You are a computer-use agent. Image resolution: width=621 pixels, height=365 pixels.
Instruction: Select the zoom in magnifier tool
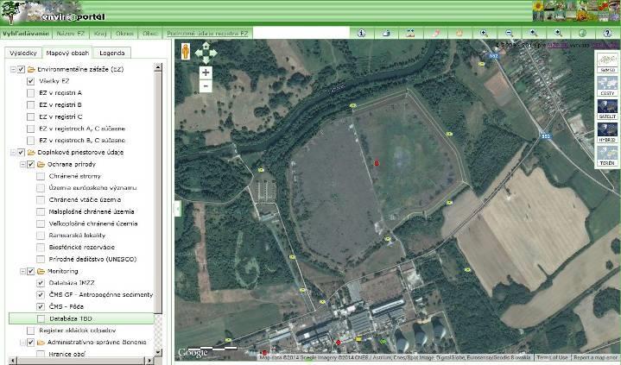coord(484,34)
